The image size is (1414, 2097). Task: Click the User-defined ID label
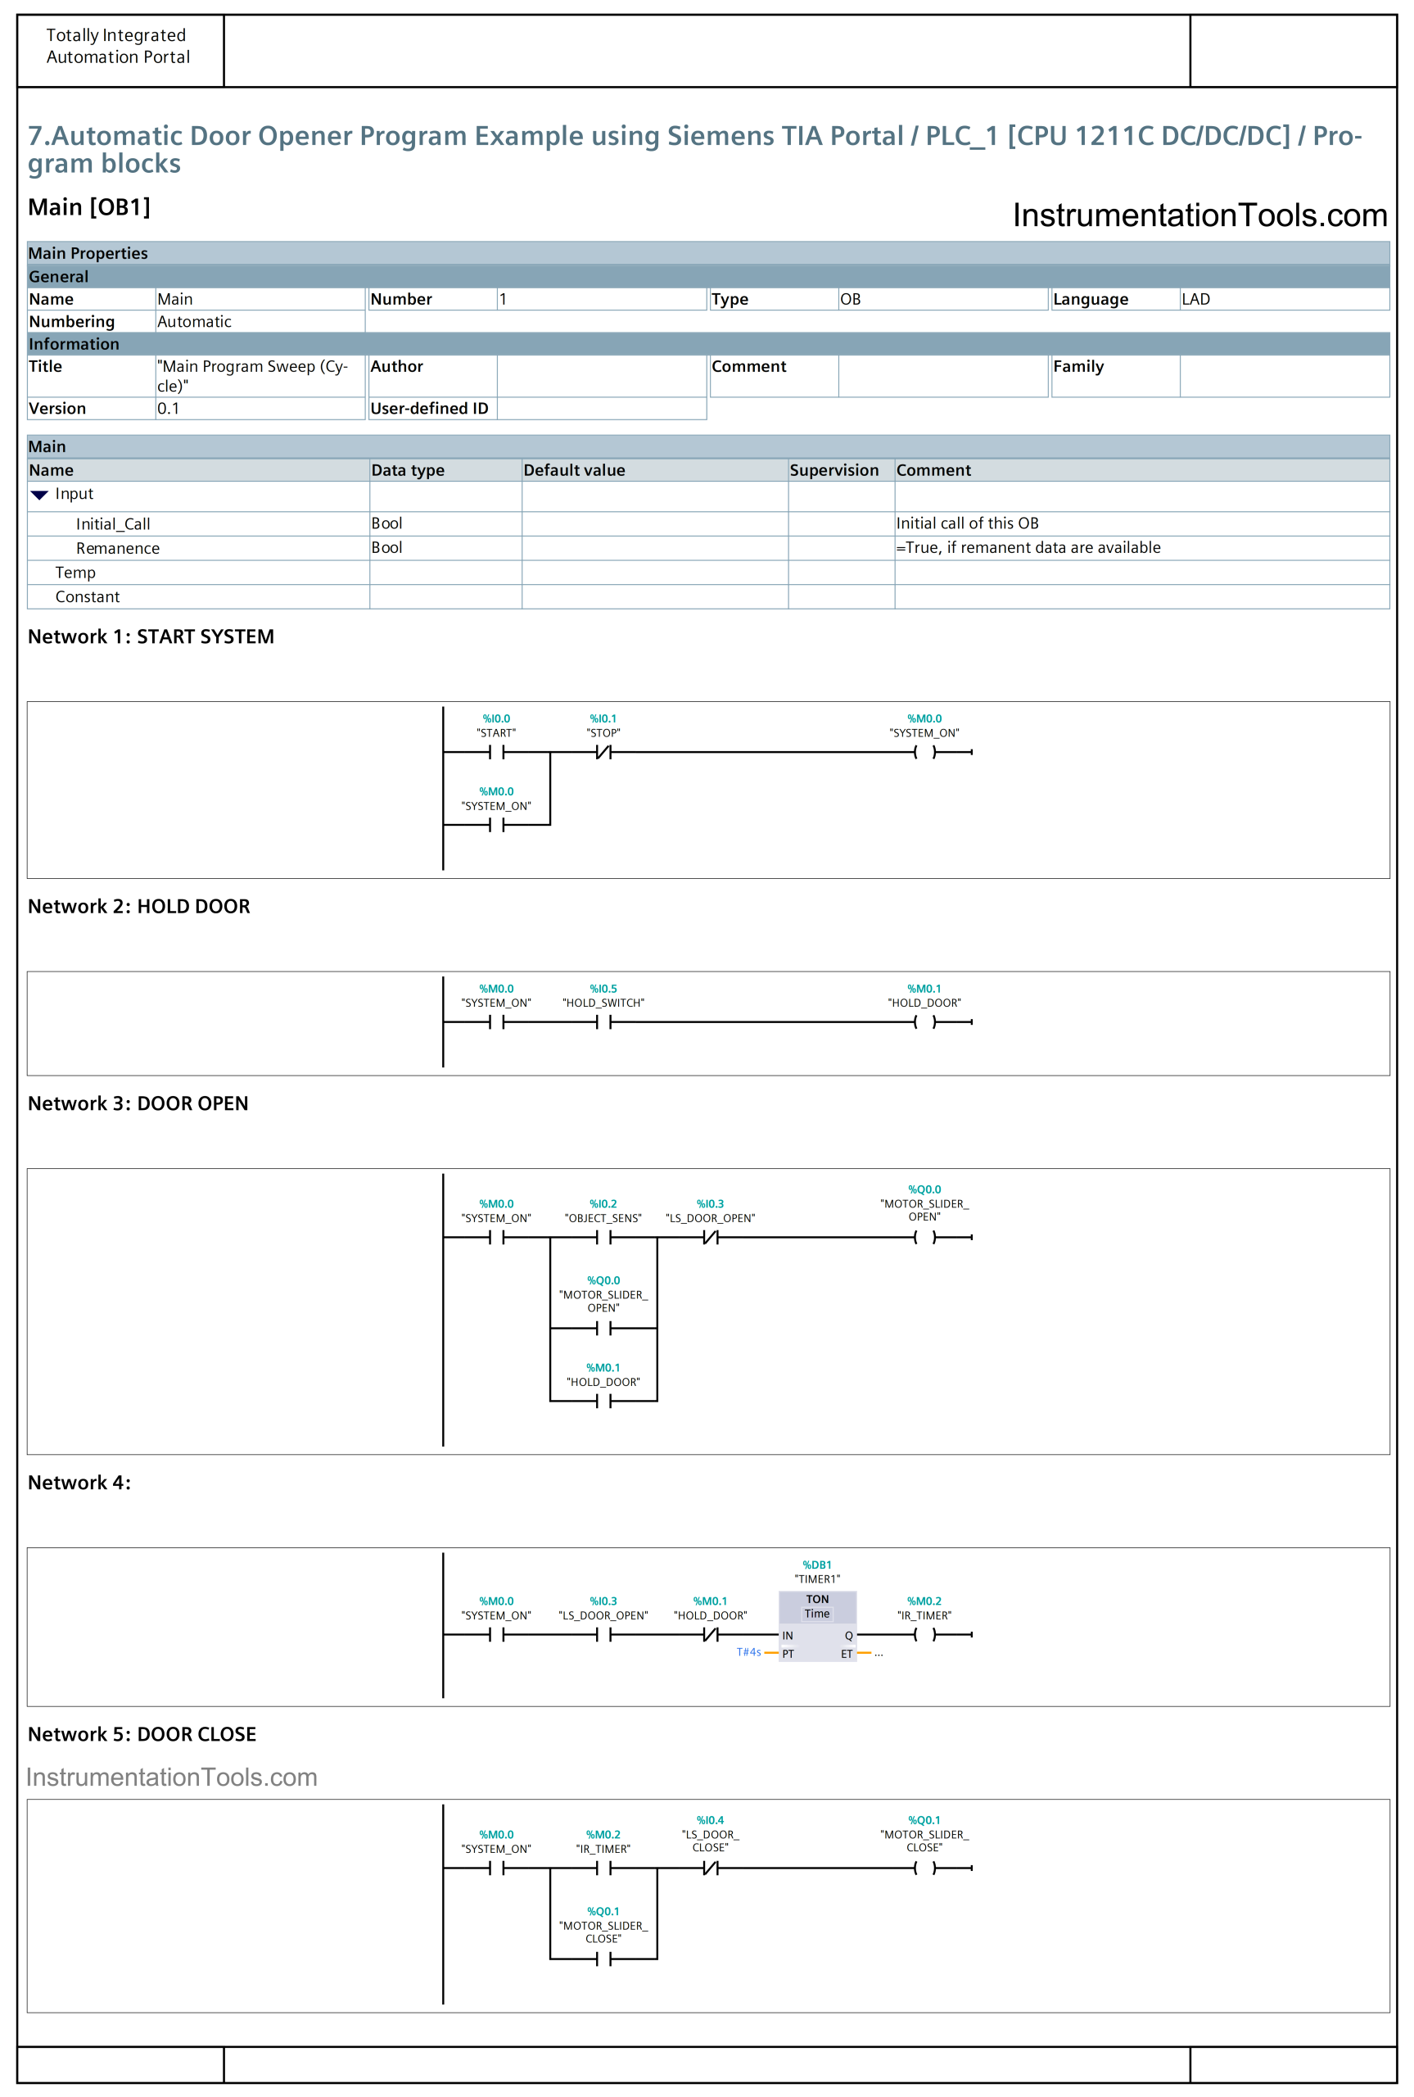(429, 409)
